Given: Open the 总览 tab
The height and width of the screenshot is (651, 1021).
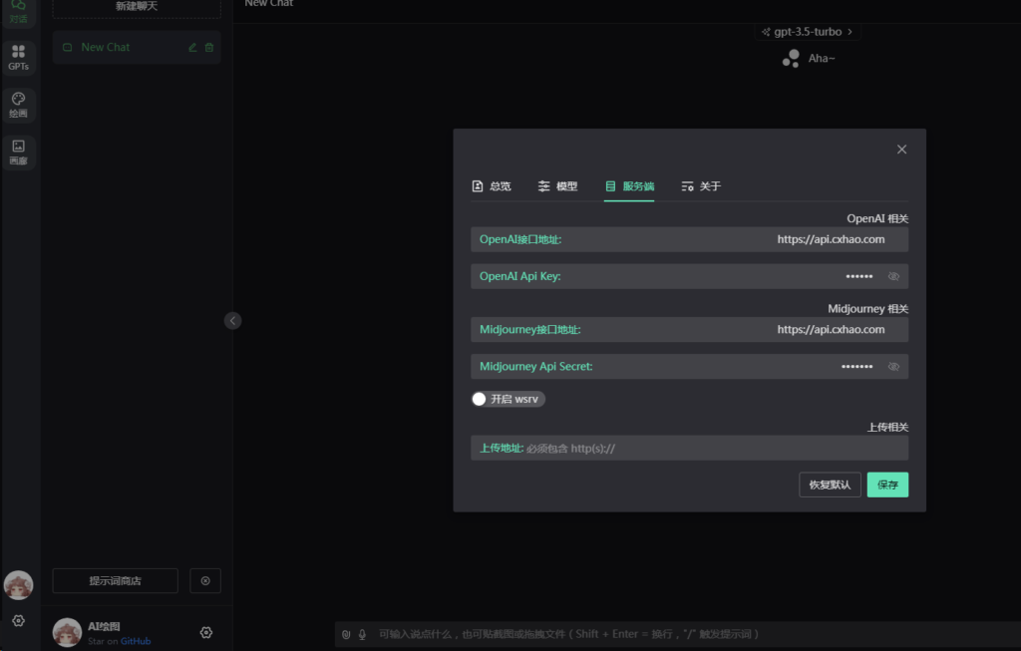Looking at the screenshot, I should pos(492,186).
